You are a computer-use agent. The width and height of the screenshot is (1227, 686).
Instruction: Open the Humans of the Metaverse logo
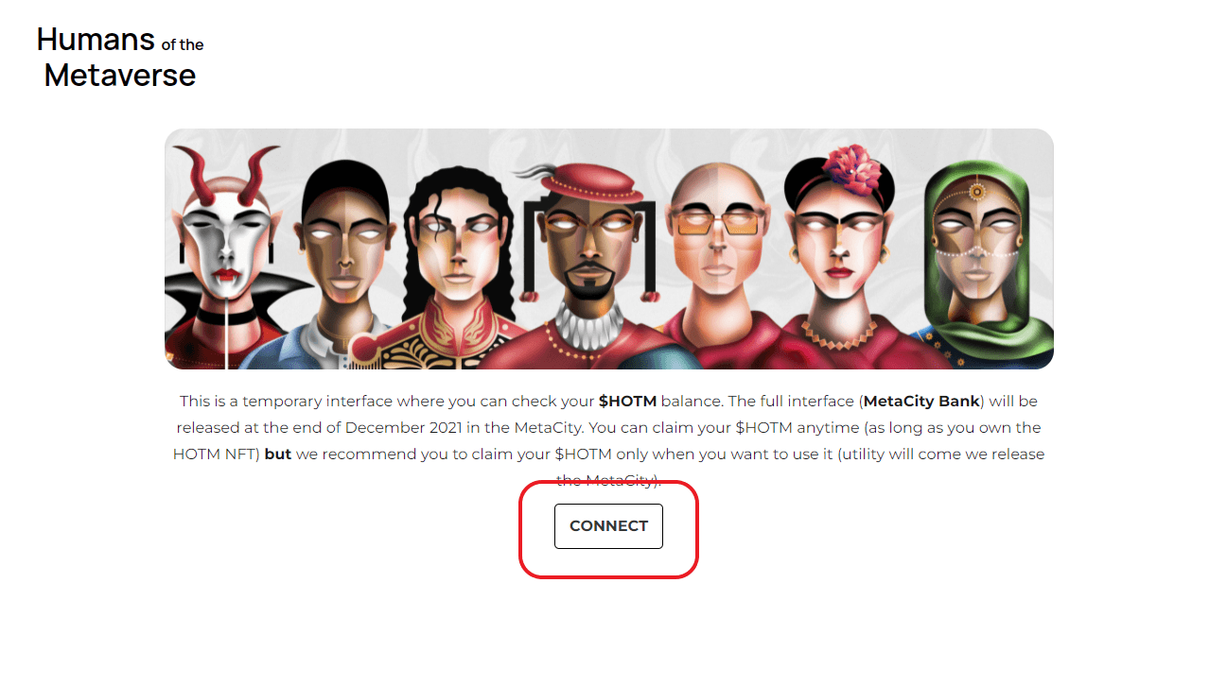(x=120, y=57)
